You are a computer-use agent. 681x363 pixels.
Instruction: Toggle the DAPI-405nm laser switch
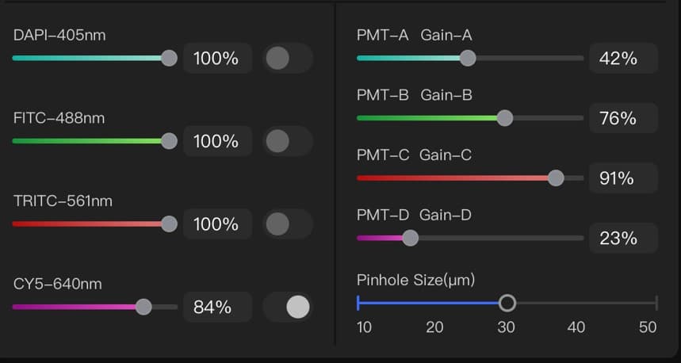287,58
